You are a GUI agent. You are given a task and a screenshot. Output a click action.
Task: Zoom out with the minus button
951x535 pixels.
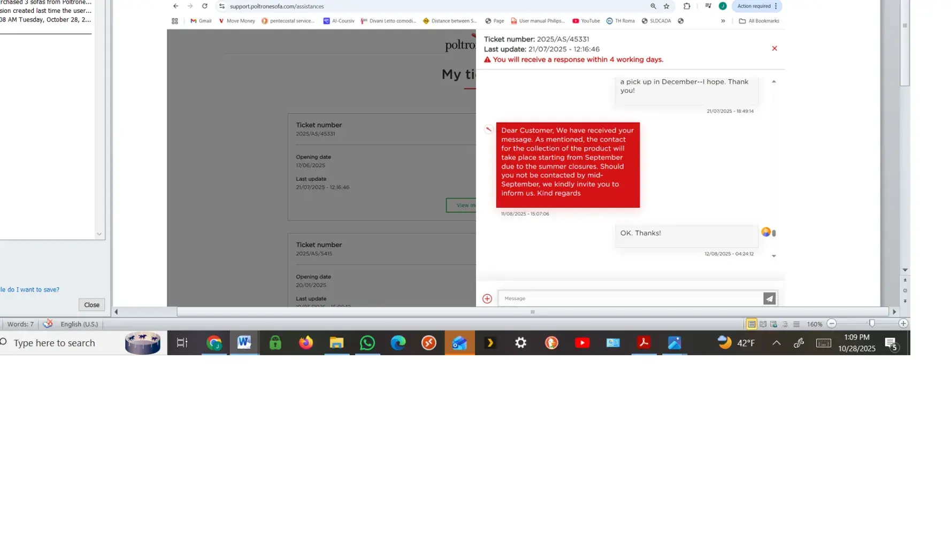[831, 323]
